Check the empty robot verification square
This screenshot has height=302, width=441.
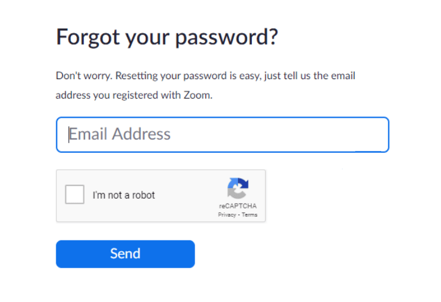click(x=75, y=195)
